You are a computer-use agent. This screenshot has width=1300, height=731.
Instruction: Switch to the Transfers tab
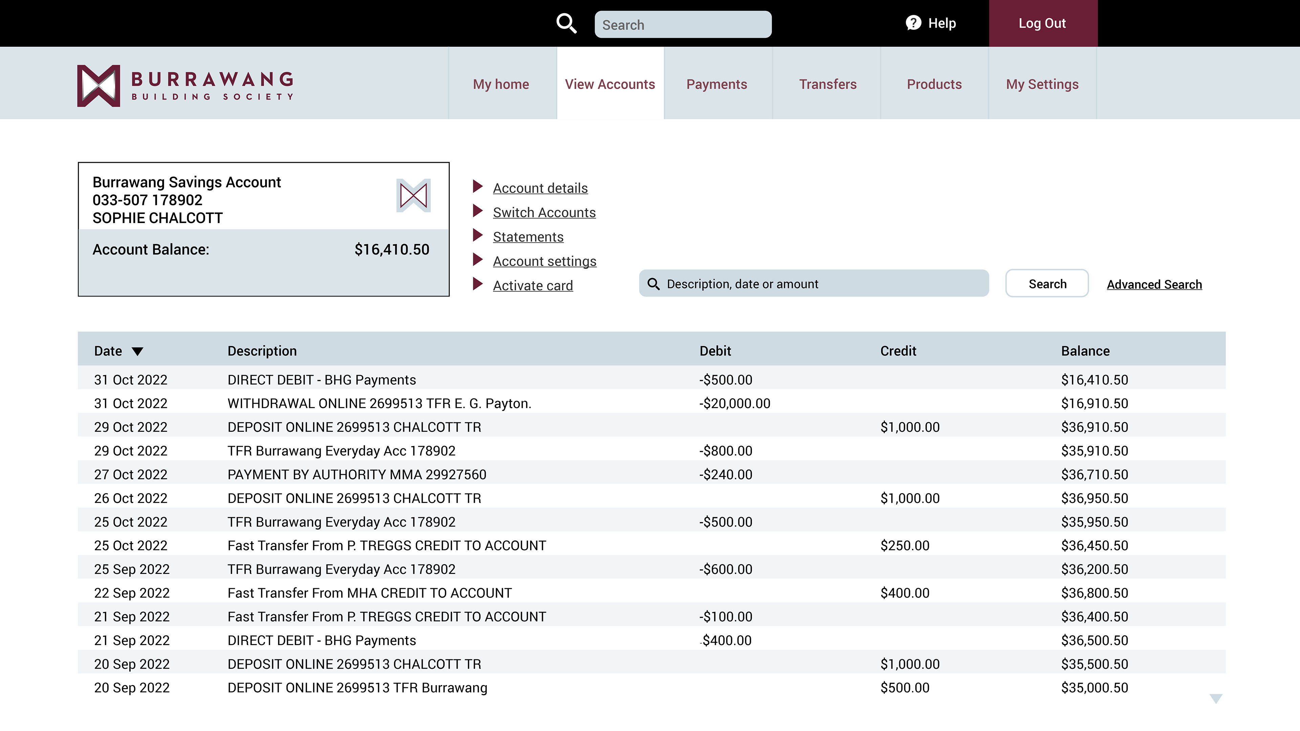(x=828, y=84)
